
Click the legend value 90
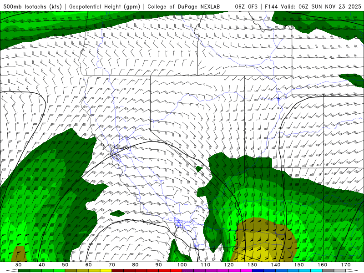(x=158, y=265)
